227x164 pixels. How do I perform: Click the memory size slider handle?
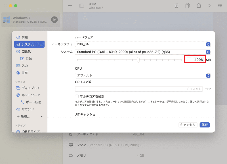tap(138, 59)
